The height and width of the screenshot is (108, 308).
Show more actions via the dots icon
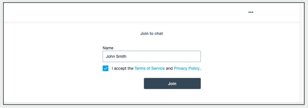click(x=251, y=12)
